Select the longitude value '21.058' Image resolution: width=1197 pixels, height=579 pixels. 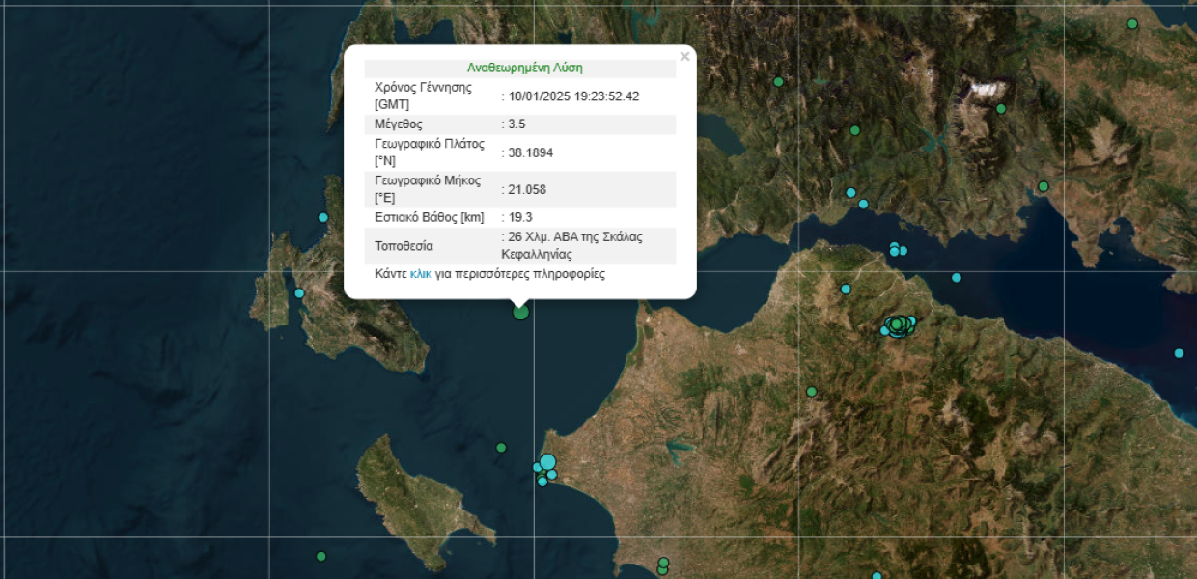527,190
